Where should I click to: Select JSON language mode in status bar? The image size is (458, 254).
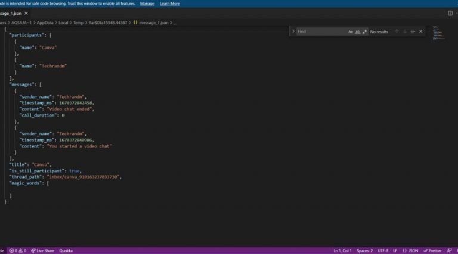[x=410, y=251]
